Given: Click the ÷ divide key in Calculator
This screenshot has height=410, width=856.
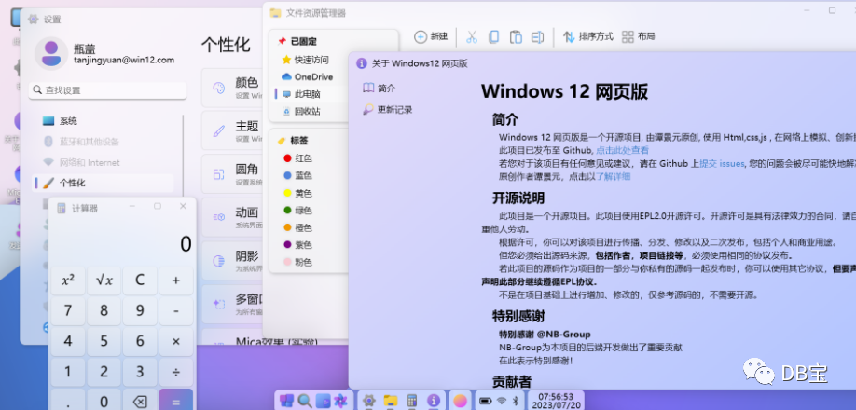Looking at the screenshot, I should point(176,372).
